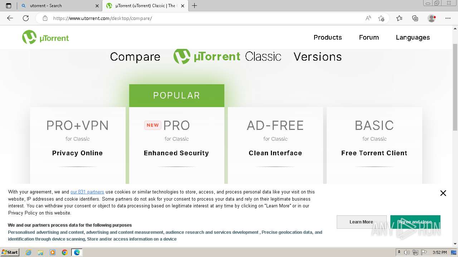Click the POPULAR banner

177,96
